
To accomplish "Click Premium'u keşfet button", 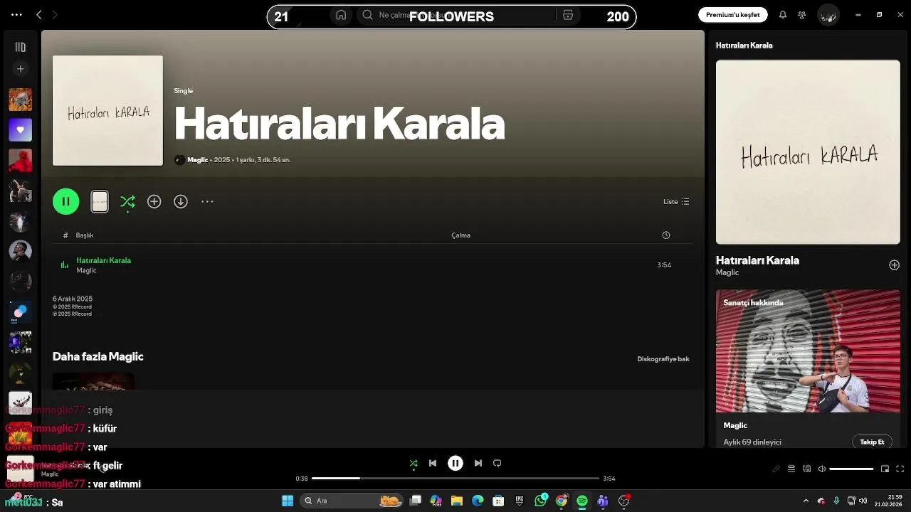I will pyautogui.click(x=732, y=15).
